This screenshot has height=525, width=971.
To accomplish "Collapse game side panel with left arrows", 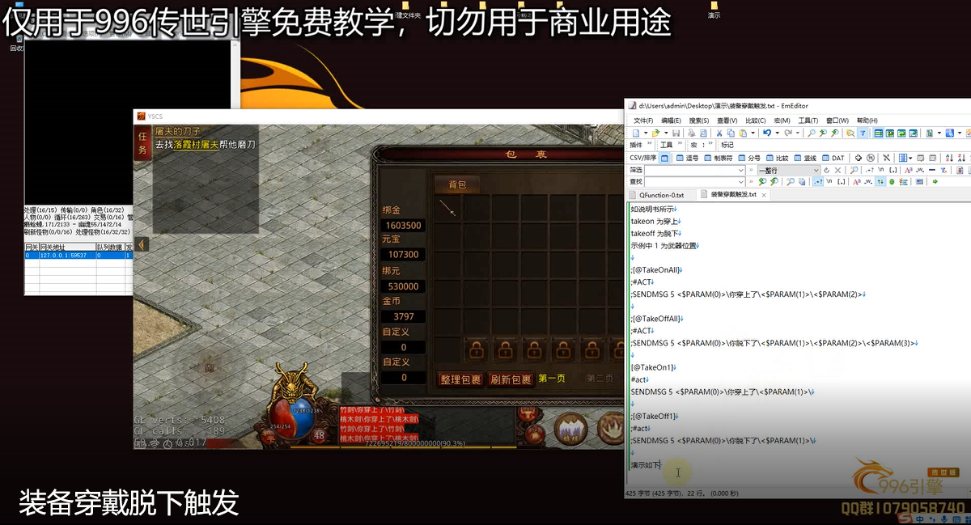I will (x=141, y=244).
